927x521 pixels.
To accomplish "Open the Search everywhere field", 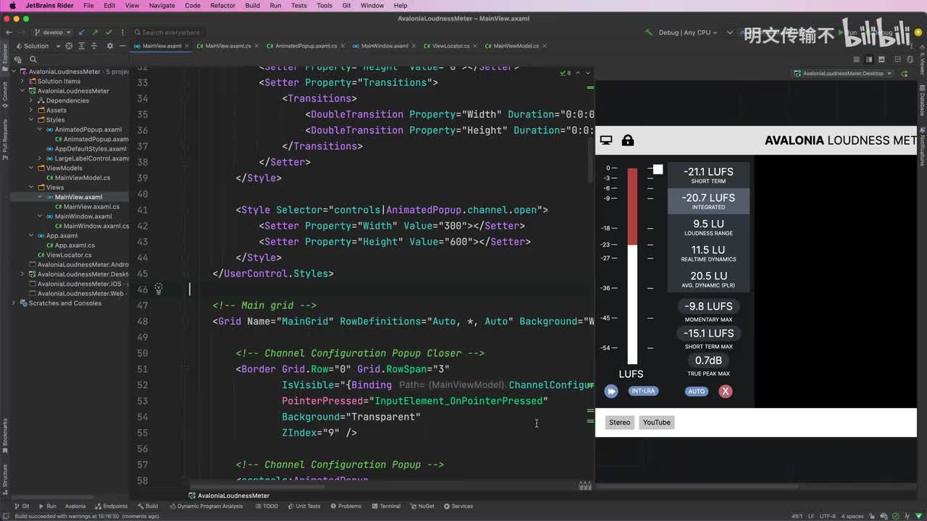I will [x=170, y=33].
